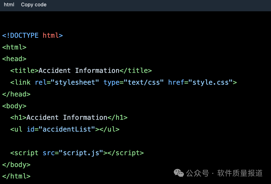This screenshot has height=184, width=271.
Task: Place cursor on the opening body tag
Action: (14, 106)
